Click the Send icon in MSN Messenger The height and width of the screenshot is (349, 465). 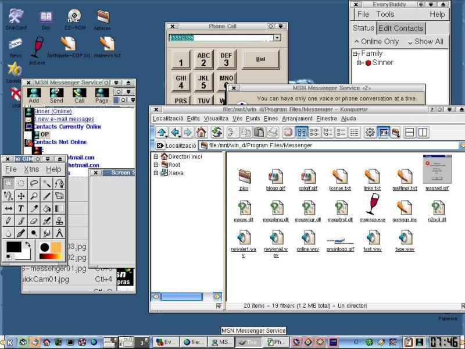tap(56, 95)
